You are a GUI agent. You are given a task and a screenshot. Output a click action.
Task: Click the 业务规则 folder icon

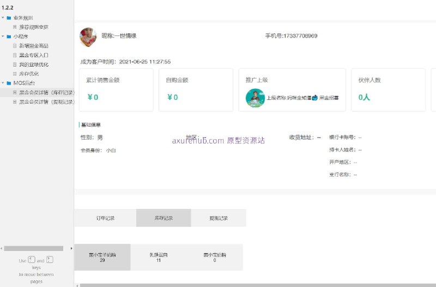(x=9, y=18)
